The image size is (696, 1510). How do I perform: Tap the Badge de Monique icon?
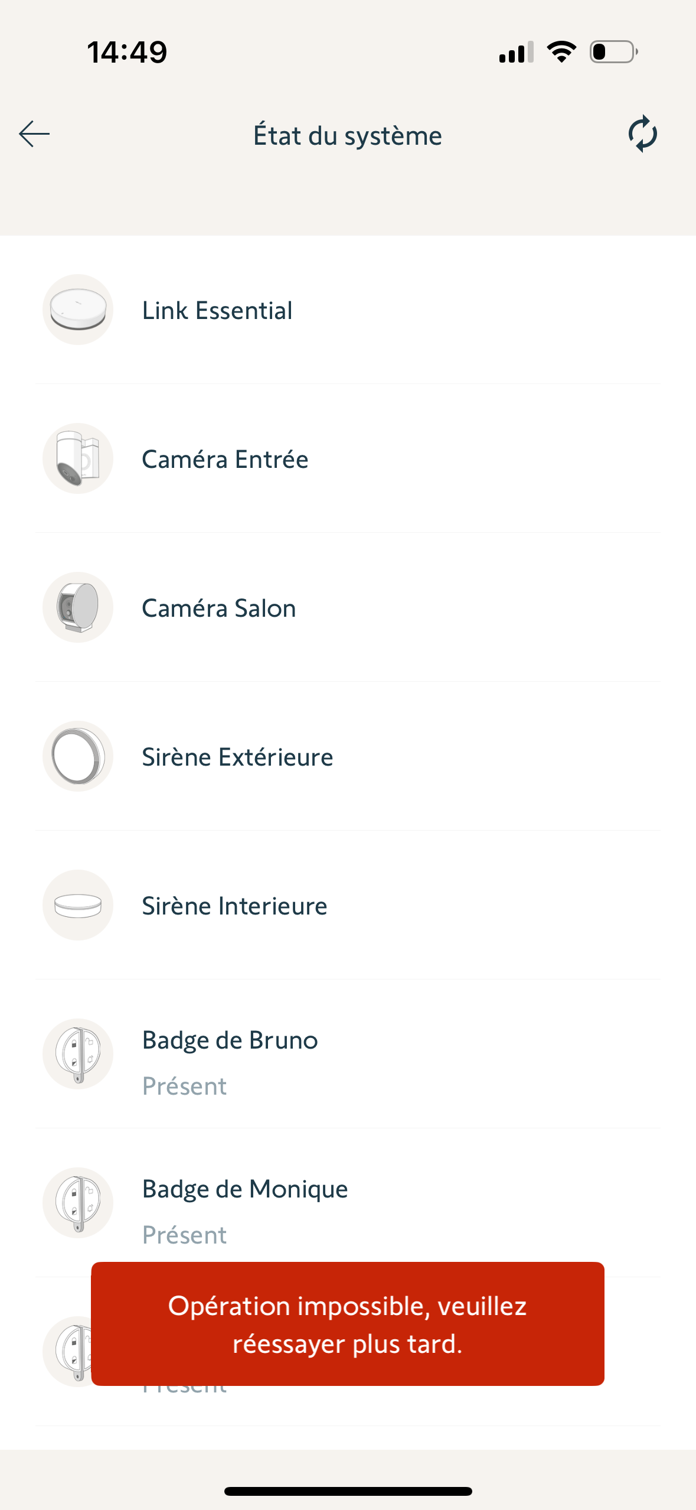(x=78, y=1203)
